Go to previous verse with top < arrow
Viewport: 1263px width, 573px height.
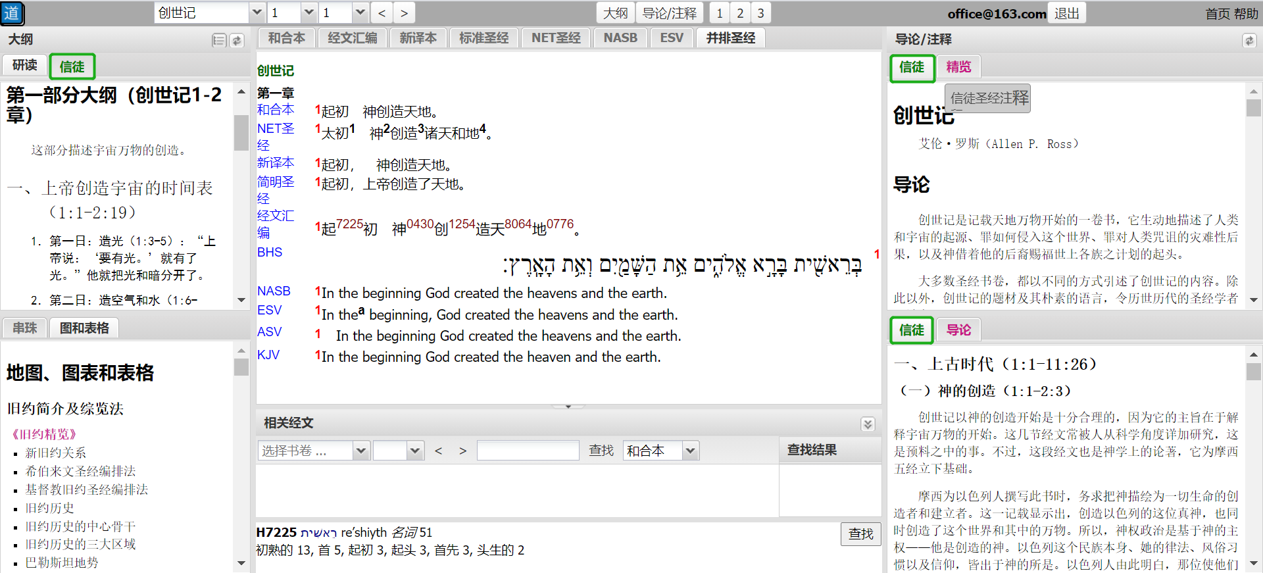tap(382, 13)
